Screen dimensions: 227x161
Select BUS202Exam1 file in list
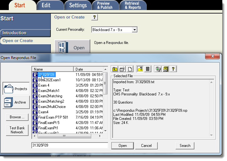click(x=49, y=80)
